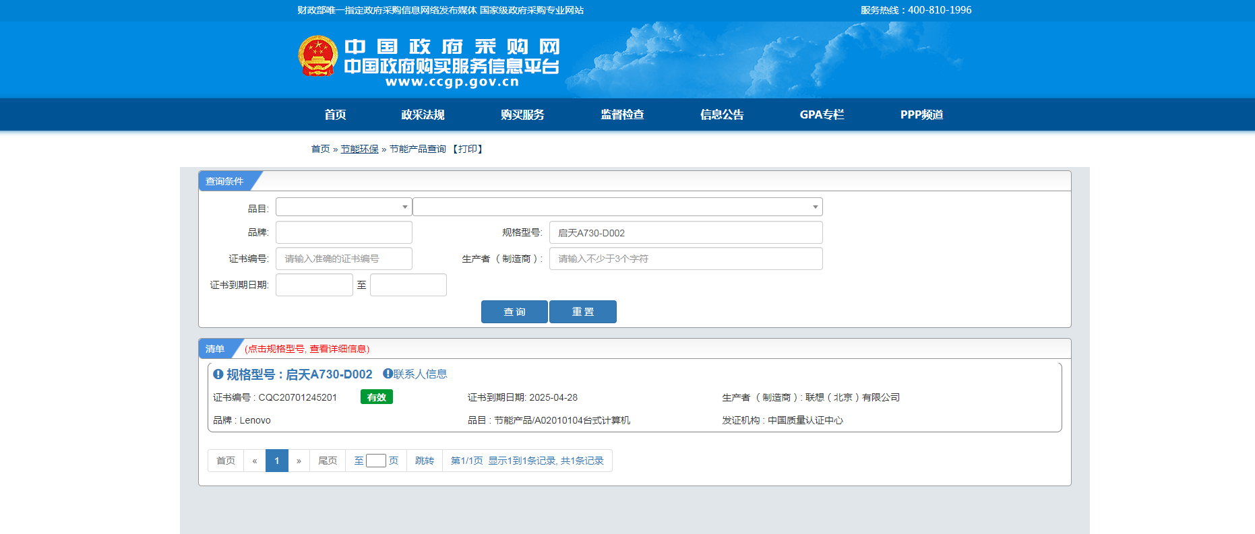Open 联系人信息 contact link

tap(420, 374)
